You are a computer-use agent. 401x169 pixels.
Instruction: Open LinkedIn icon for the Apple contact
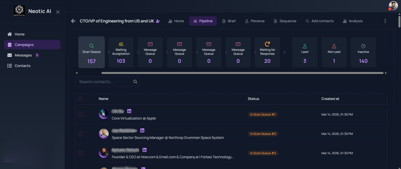click(x=129, y=111)
